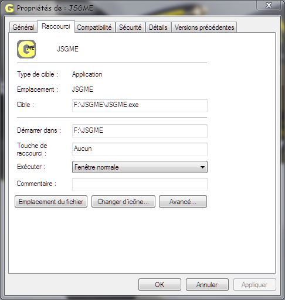Open the Changer d'icône dialog
The height and width of the screenshot is (300, 285).
pyautogui.click(x=123, y=202)
